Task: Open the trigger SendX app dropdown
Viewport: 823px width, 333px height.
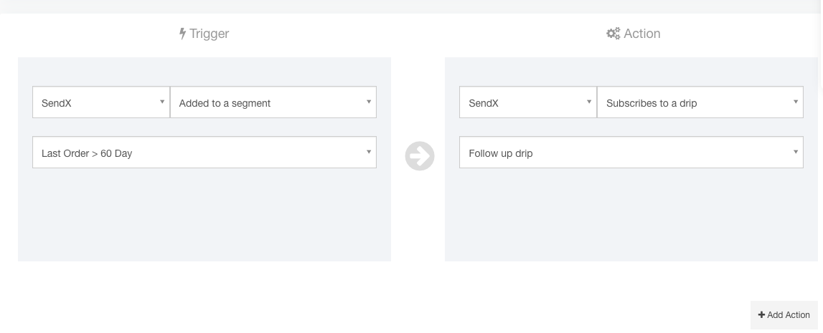Action: pos(100,103)
